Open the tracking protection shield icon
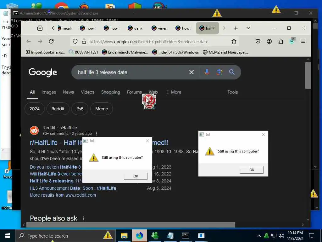 pyautogui.click(x=75, y=41)
